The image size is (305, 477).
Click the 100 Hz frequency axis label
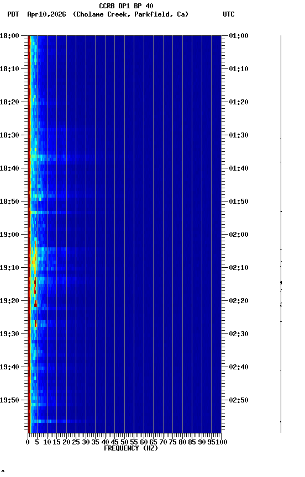pyautogui.click(x=222, y=442)
